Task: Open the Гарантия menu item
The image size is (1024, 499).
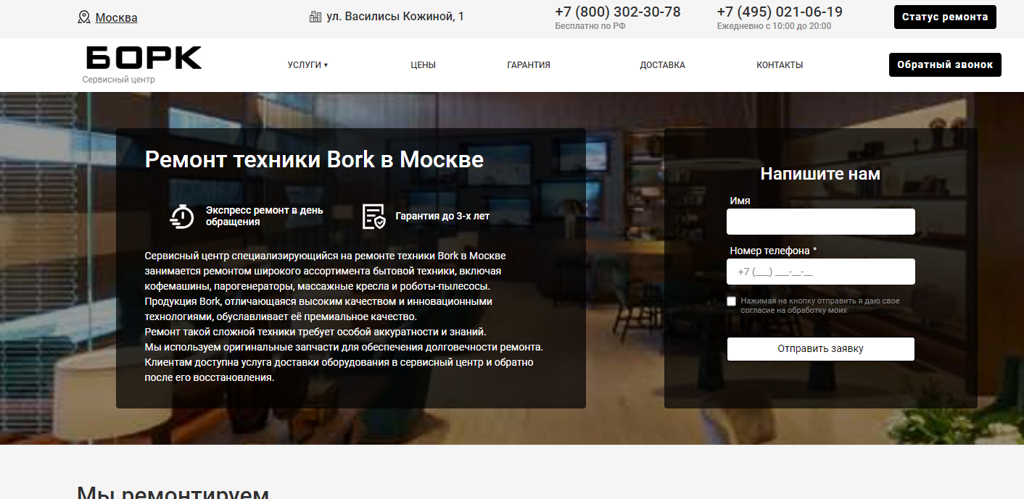Action: (x=529, y=65)
